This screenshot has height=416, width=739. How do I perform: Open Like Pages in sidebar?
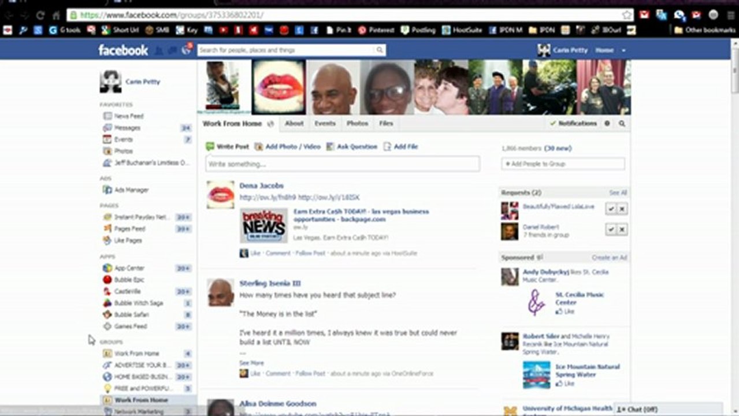128,240
